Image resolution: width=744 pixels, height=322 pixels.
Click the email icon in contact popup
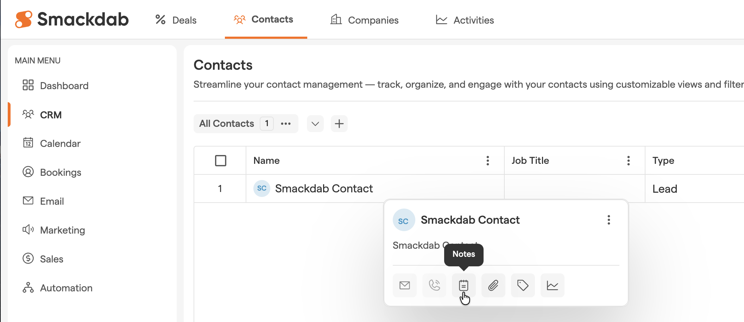coord(405,285)
